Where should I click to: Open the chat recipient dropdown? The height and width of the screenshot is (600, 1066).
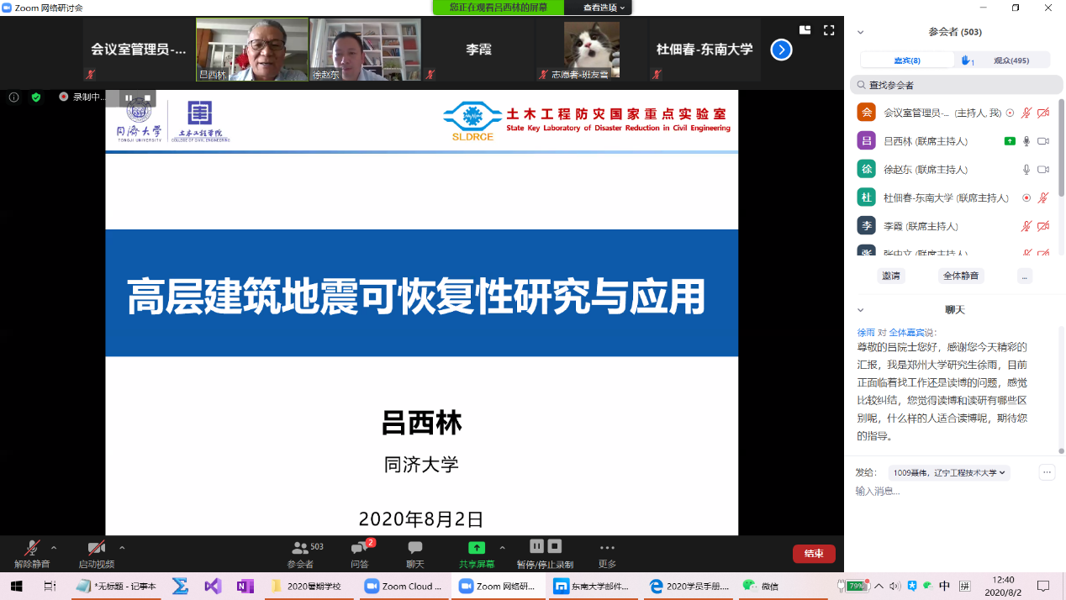pyautogui.click(x=949, y=472)
